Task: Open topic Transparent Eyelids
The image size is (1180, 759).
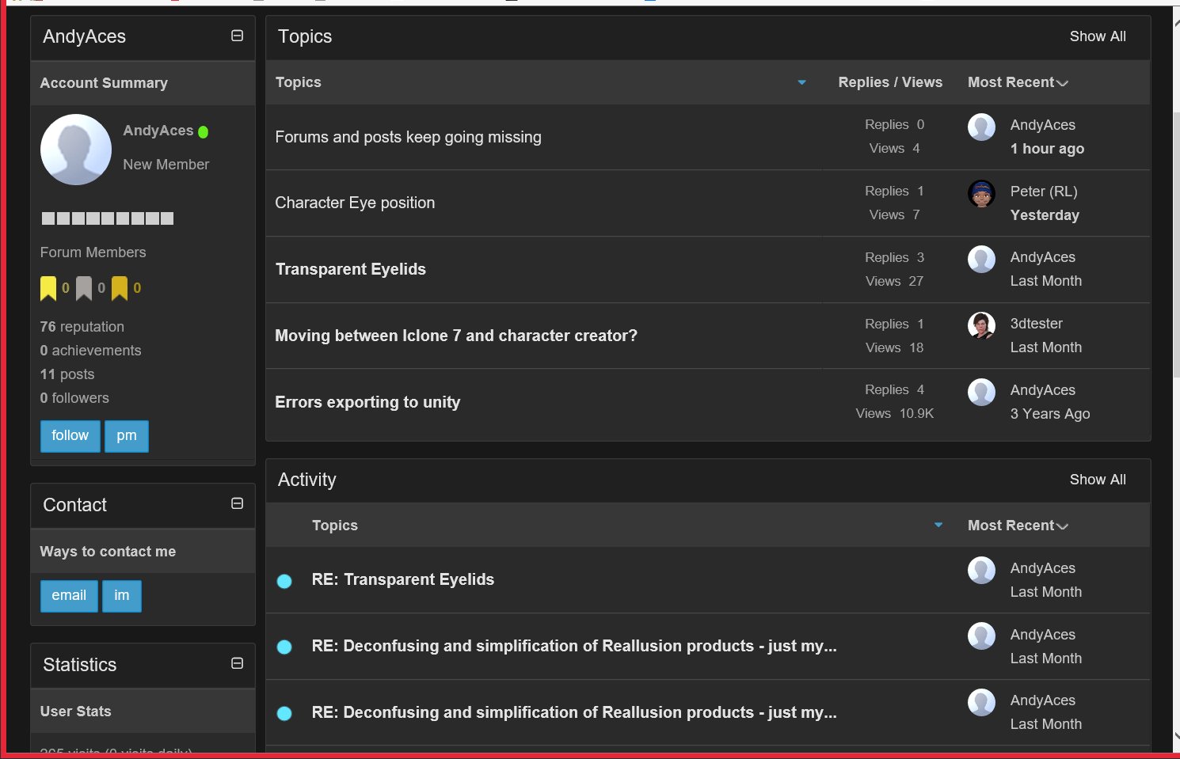Action: (x=350, y=269)
